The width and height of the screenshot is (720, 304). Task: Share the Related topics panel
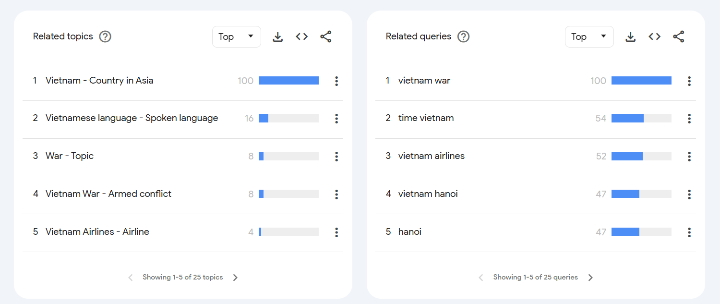click(x=326, y=36)
